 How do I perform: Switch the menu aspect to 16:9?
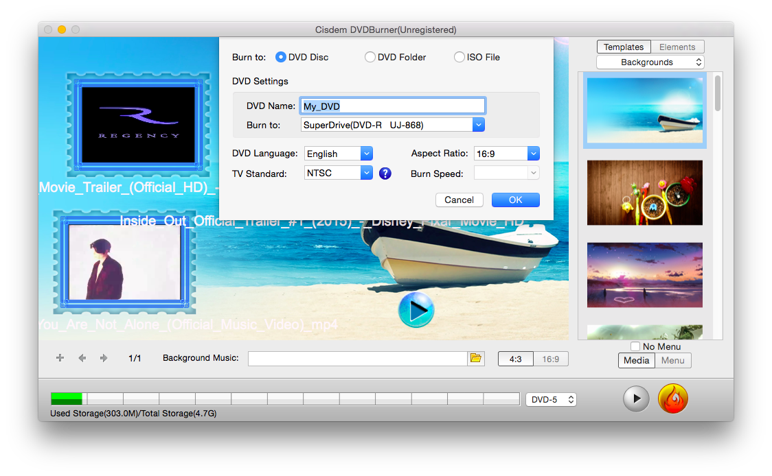(550, 359)
